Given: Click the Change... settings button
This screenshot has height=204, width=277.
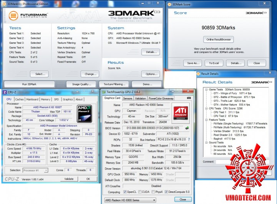Looking at the screenshot, I should click(x=90, y=74).
